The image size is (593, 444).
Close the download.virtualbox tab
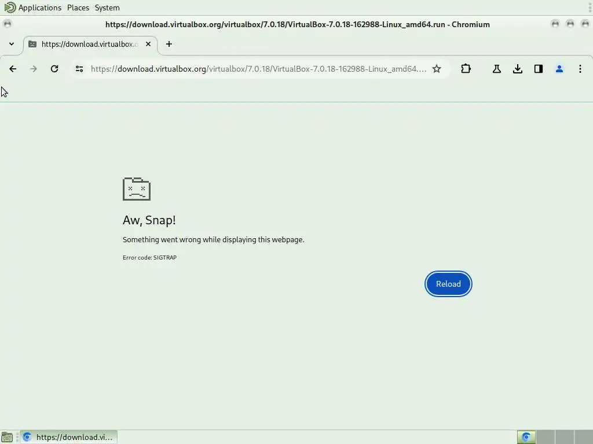[148, 44]
